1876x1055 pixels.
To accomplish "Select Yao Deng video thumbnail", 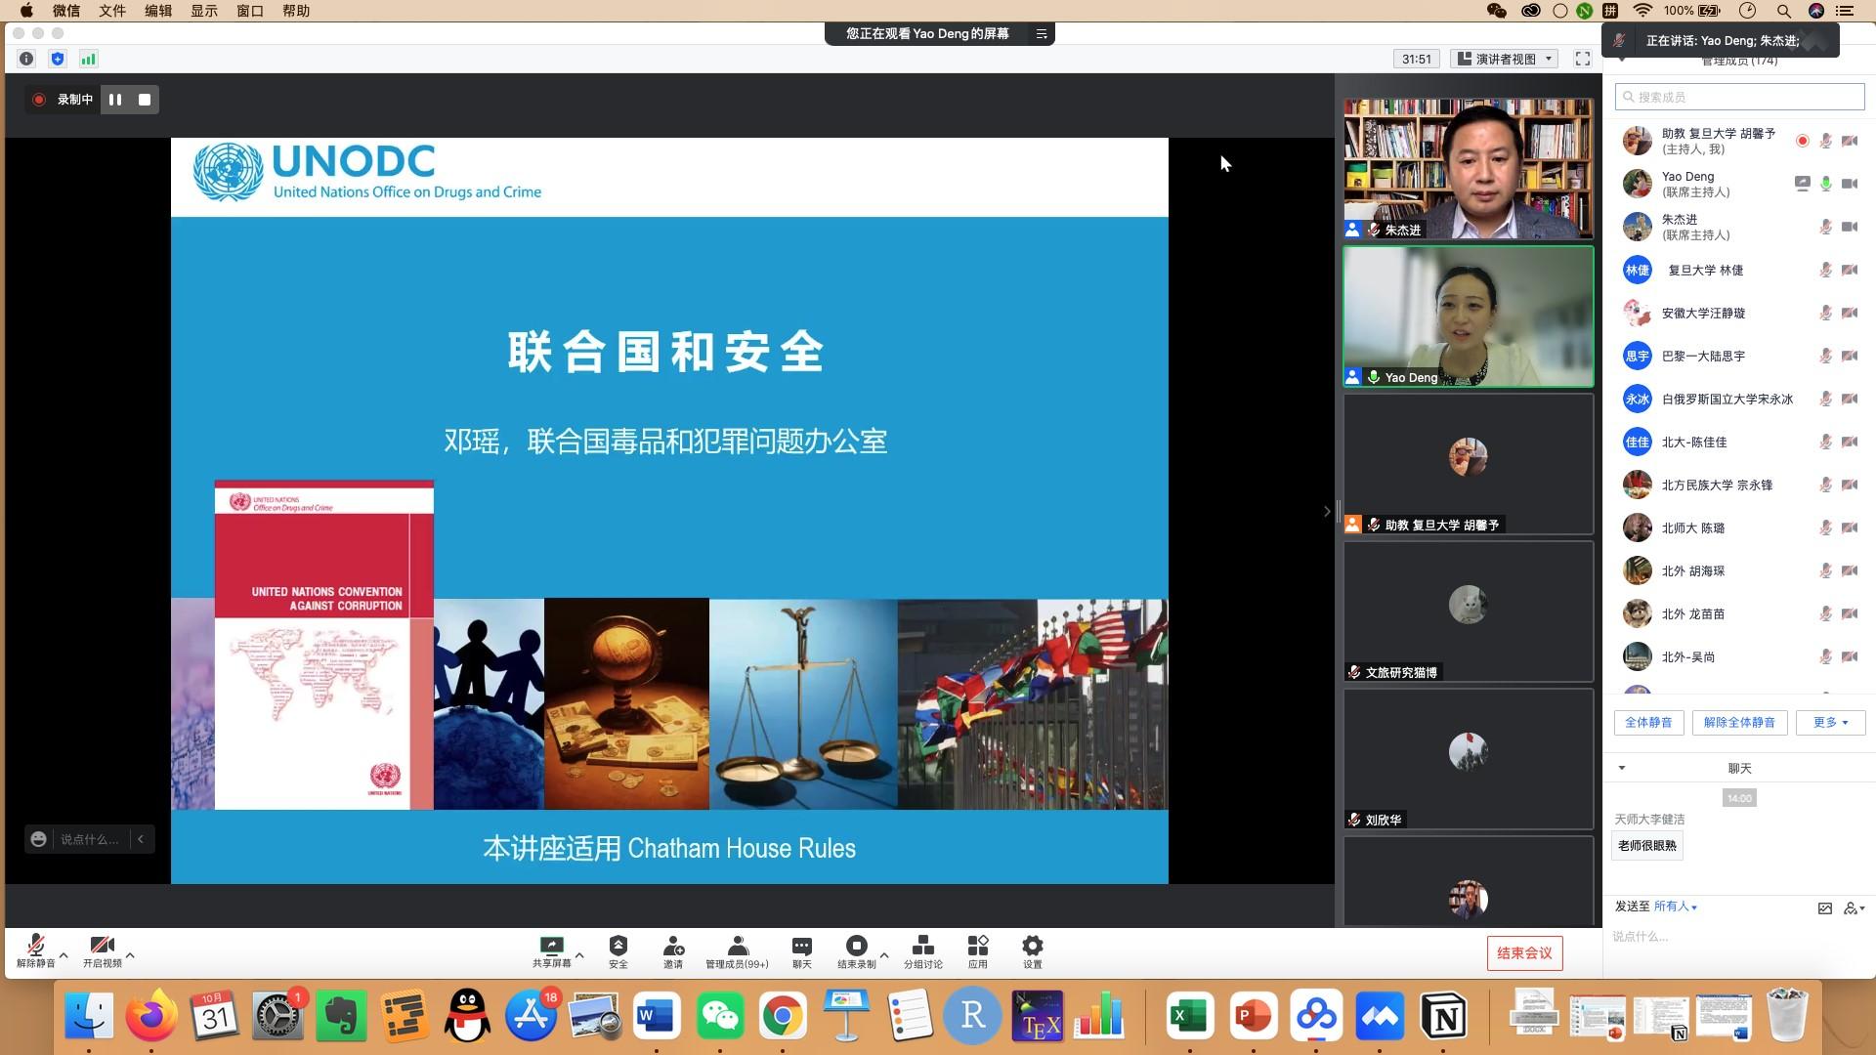I will pyautogui.click(x=1468, y=316).
